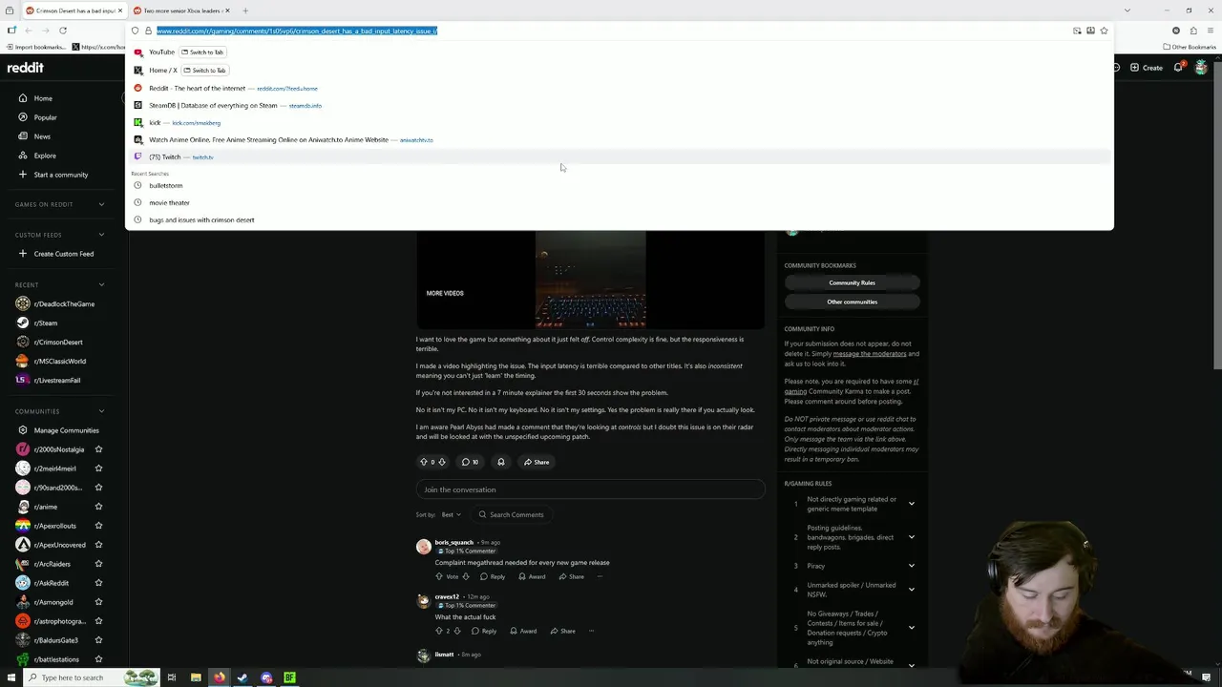Toggle favorite star for r/ArcRaiders
Viewport: 1222px width, 687px height.
tap(98, 564)
